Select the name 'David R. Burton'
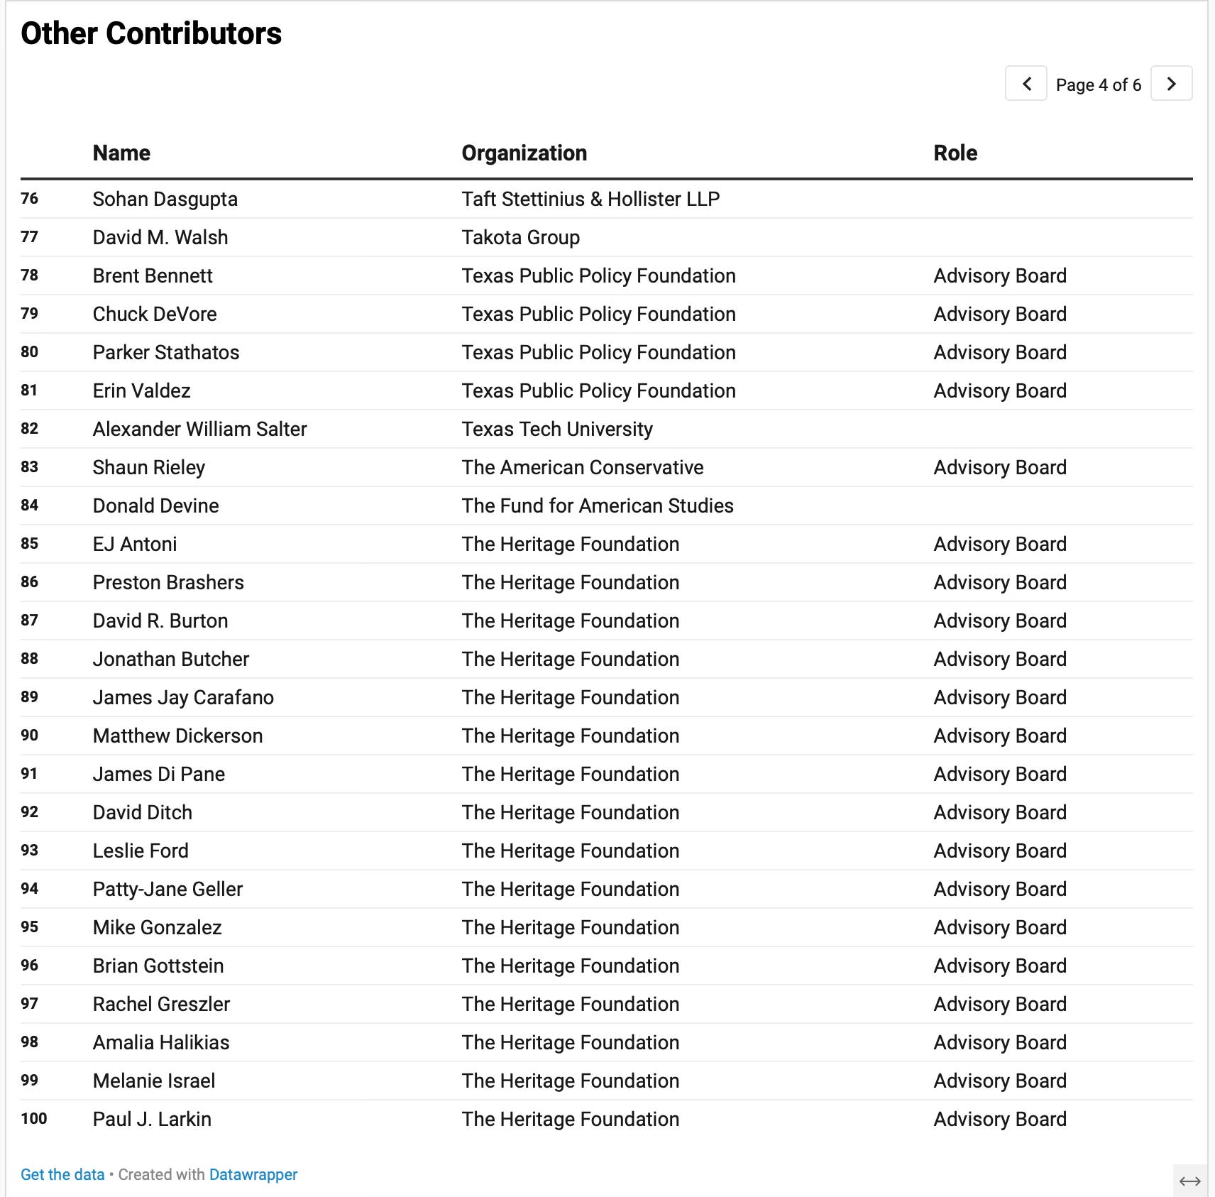Viewport: 1215px width, 1197px height. point(160,621)
